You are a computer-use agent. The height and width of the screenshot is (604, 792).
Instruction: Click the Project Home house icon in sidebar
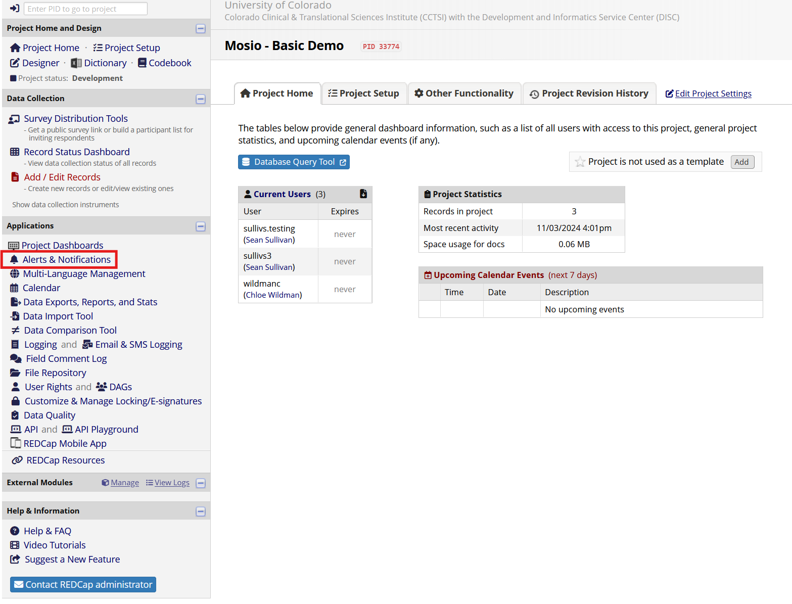tap(15, 48)
